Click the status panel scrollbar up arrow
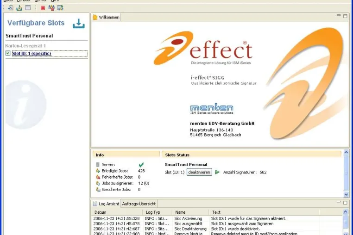The height and width of the screenshot is (235, 353). click(346, 152)
